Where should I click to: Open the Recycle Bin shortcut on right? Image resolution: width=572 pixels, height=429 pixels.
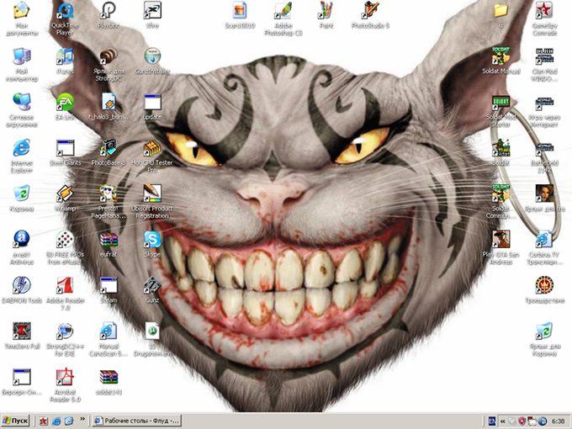pyautogui.click(x=544, y=331)
